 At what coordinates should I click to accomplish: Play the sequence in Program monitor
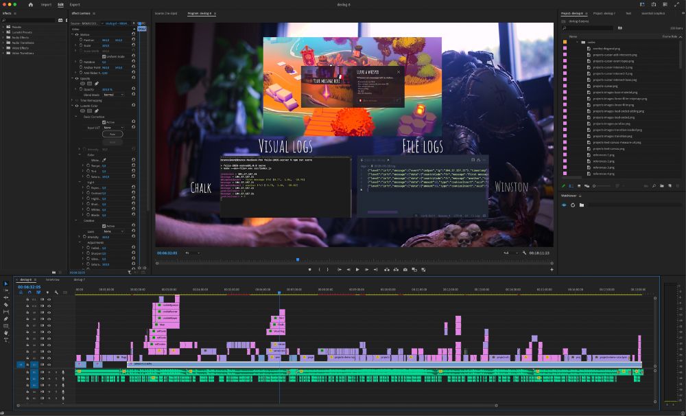[x=357, y=270]
